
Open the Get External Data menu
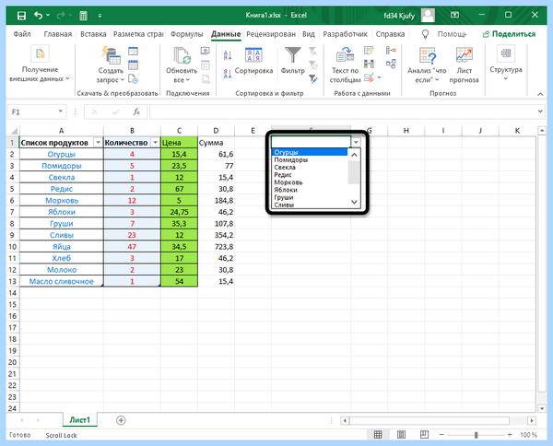click(x=40, y=65)
